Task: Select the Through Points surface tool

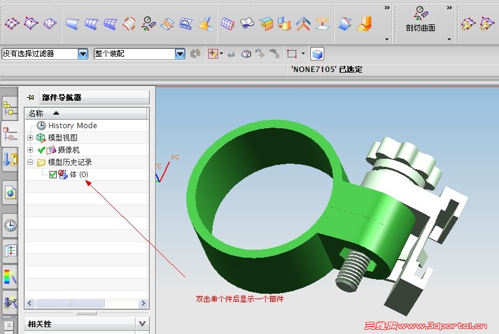Action: point(12,24)
